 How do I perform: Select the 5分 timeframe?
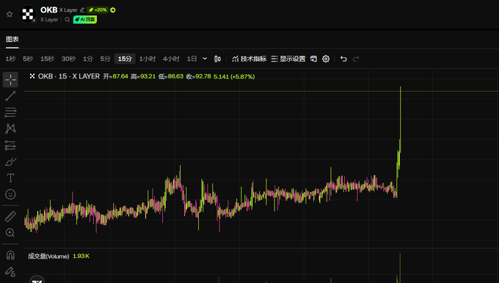[106, 59]
